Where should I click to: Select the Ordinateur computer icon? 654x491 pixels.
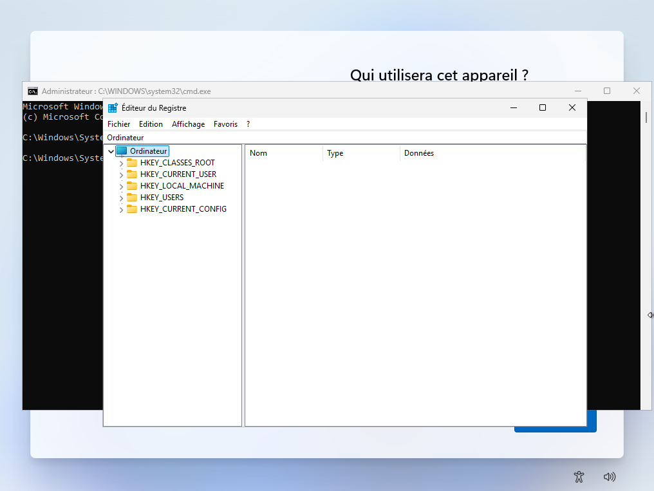122,151
